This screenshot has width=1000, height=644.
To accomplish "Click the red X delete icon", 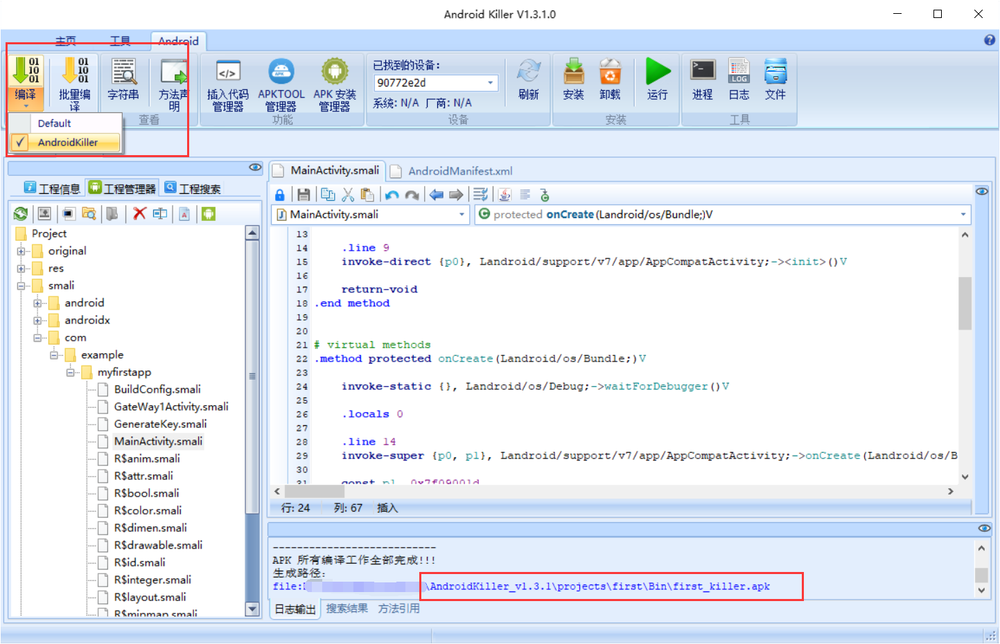I will 139,213.
